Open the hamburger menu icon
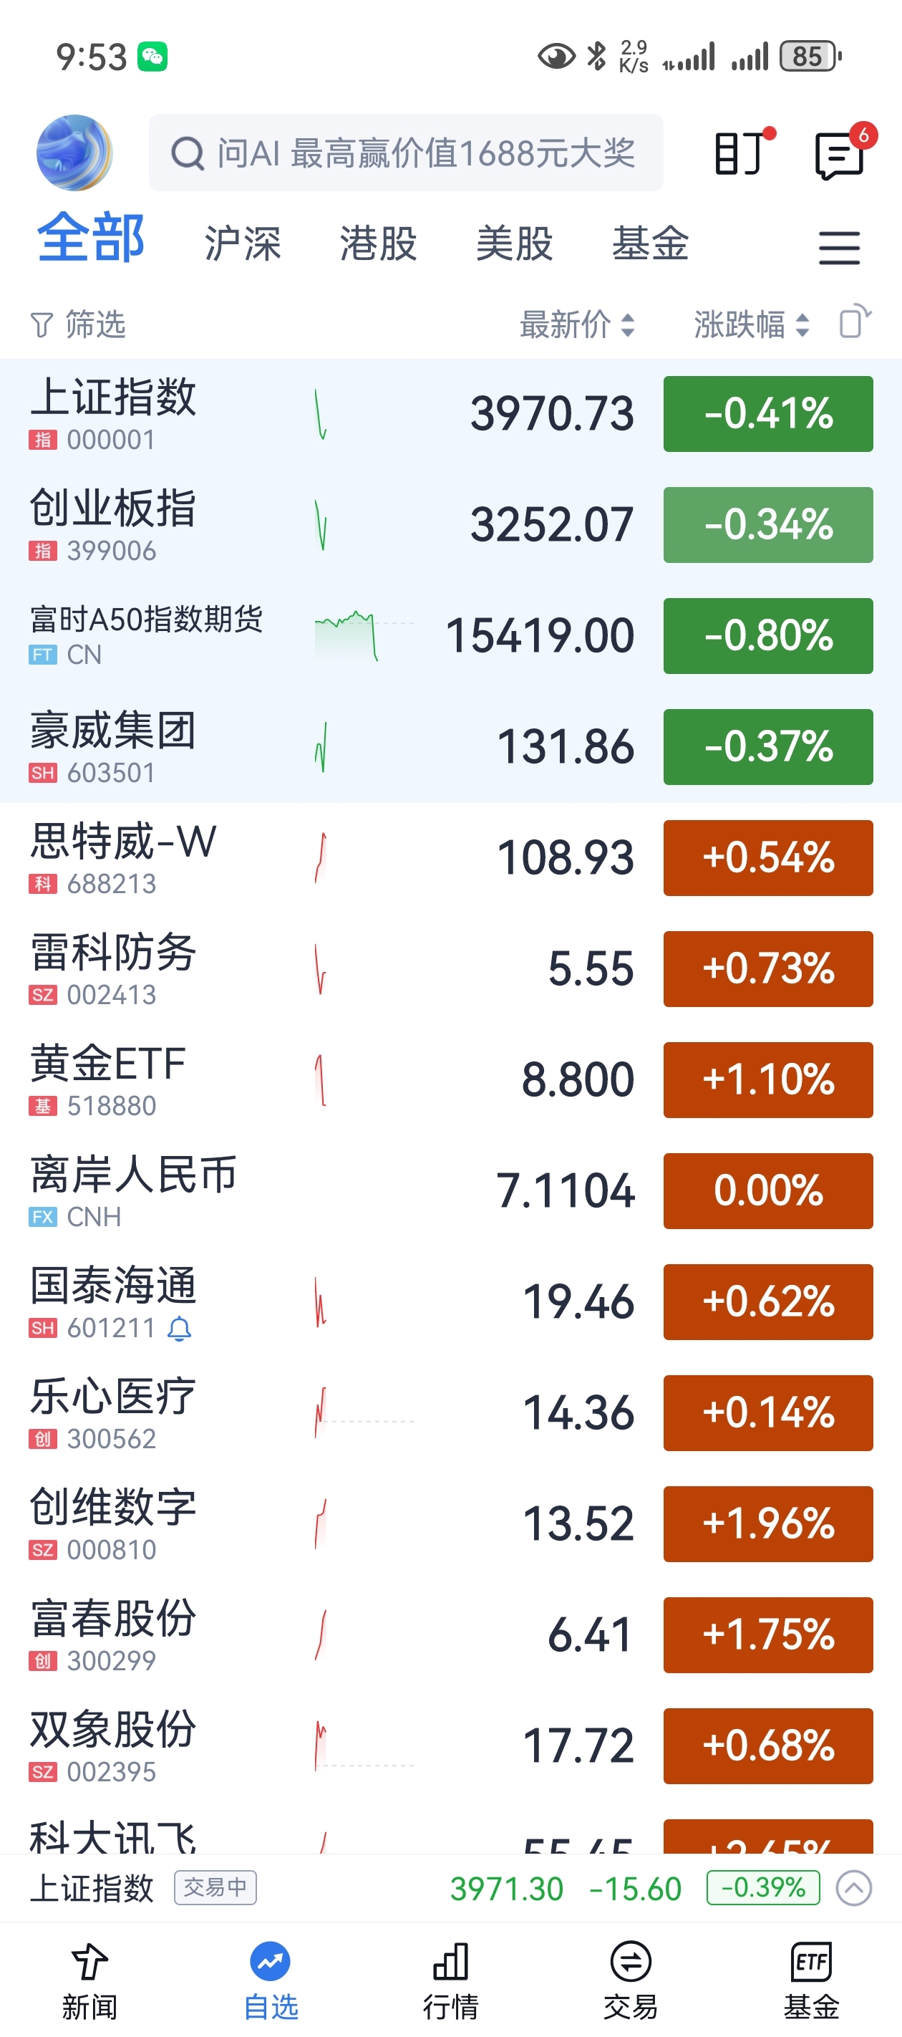 tap(839, 248)
